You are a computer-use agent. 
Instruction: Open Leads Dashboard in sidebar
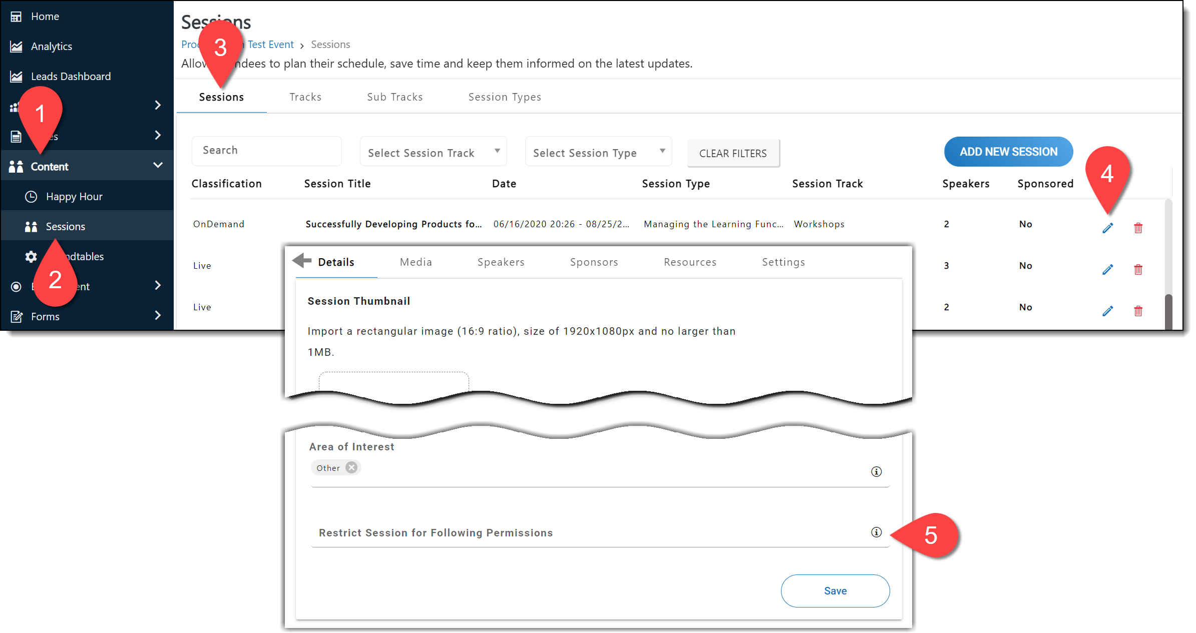(71, 76)
